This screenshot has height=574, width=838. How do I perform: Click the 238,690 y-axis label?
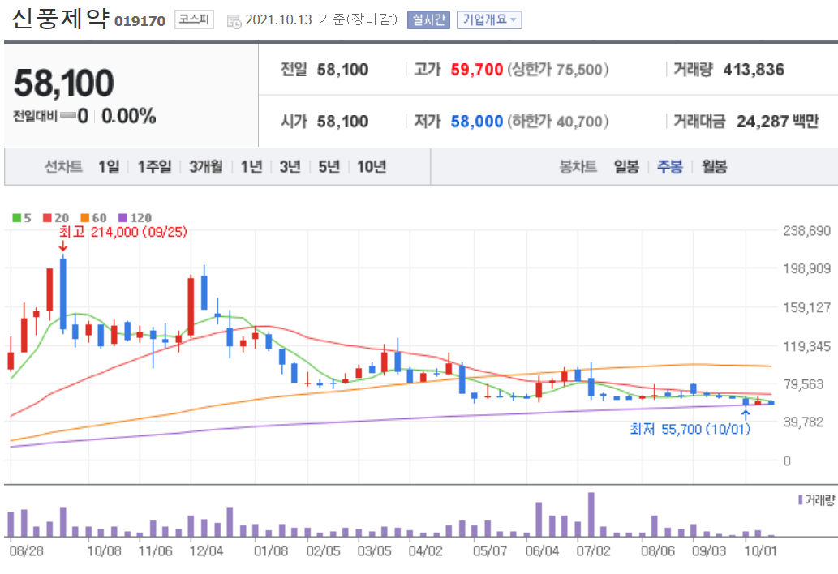(807, 231)
